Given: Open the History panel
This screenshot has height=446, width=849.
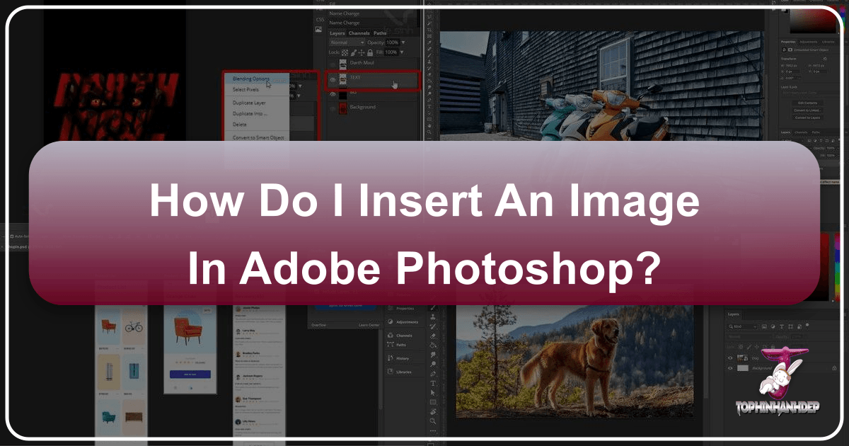Looking at the screenshot, I should click(403, 358).
